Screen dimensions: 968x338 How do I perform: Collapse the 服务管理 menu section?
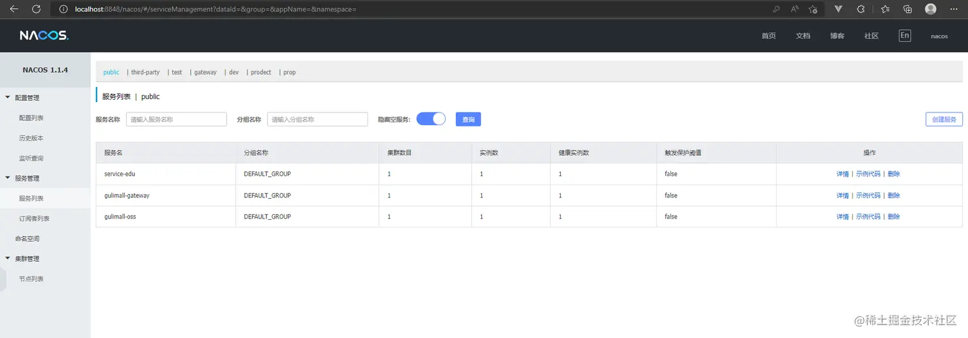(x=8, y=178)
